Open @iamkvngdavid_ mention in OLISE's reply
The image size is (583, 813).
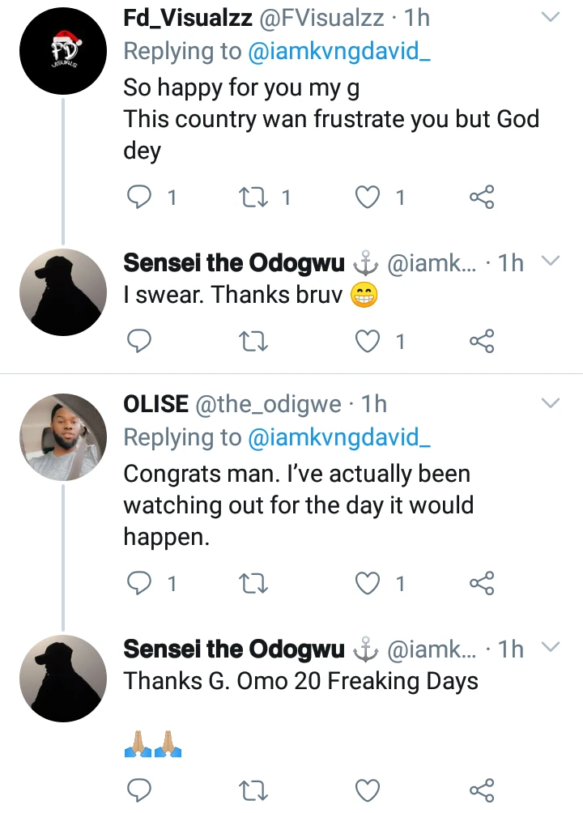[339, 437]
